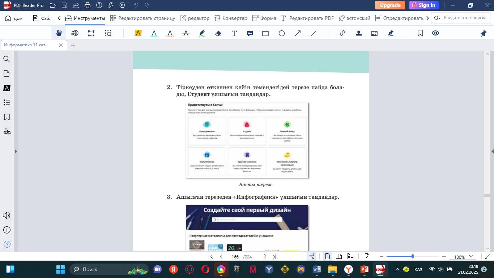Select the Stamp tool
Viewport: 494px width, 278px height.
(358, 33)
